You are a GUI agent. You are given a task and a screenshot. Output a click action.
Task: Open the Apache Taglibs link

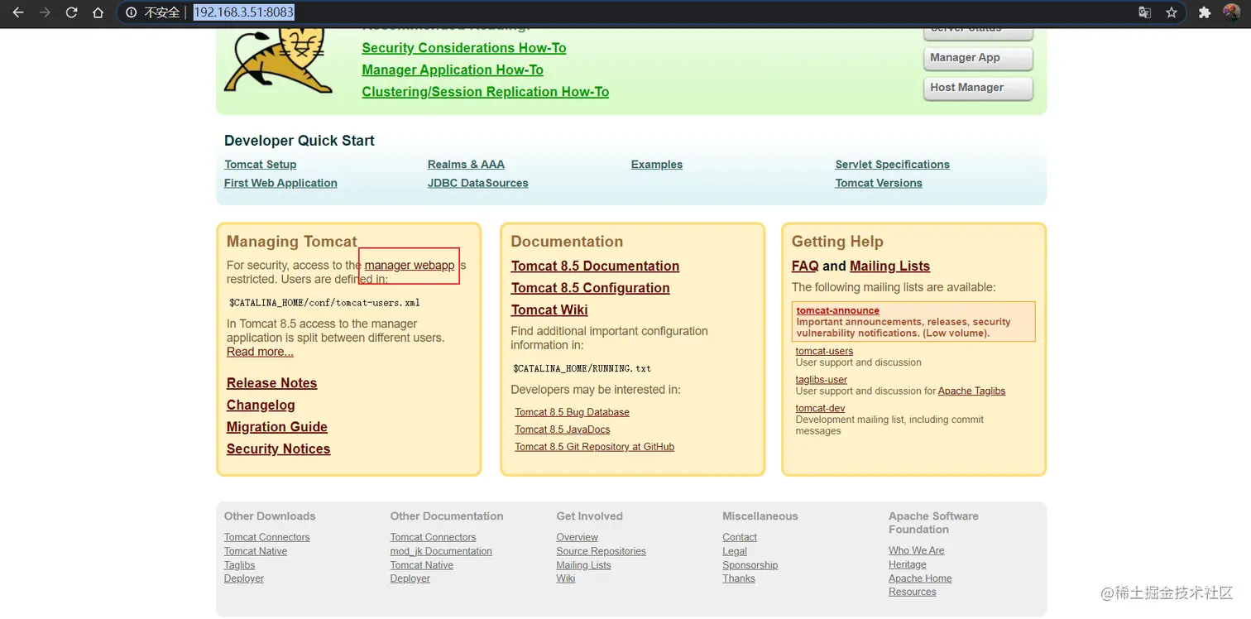[x=972, y=391]
